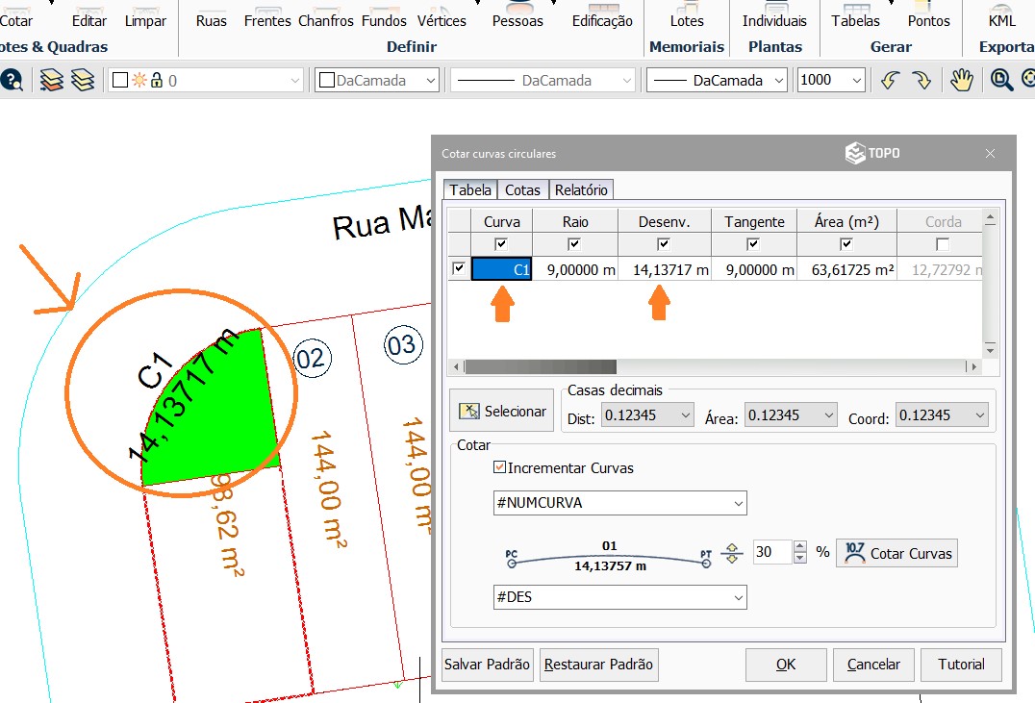Switch to the Cotas tab
Screen dimensions: 1035x703
522,190
